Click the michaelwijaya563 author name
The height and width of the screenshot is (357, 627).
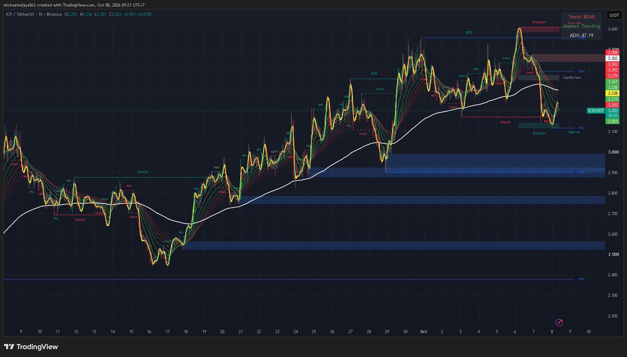coord(19,4)
